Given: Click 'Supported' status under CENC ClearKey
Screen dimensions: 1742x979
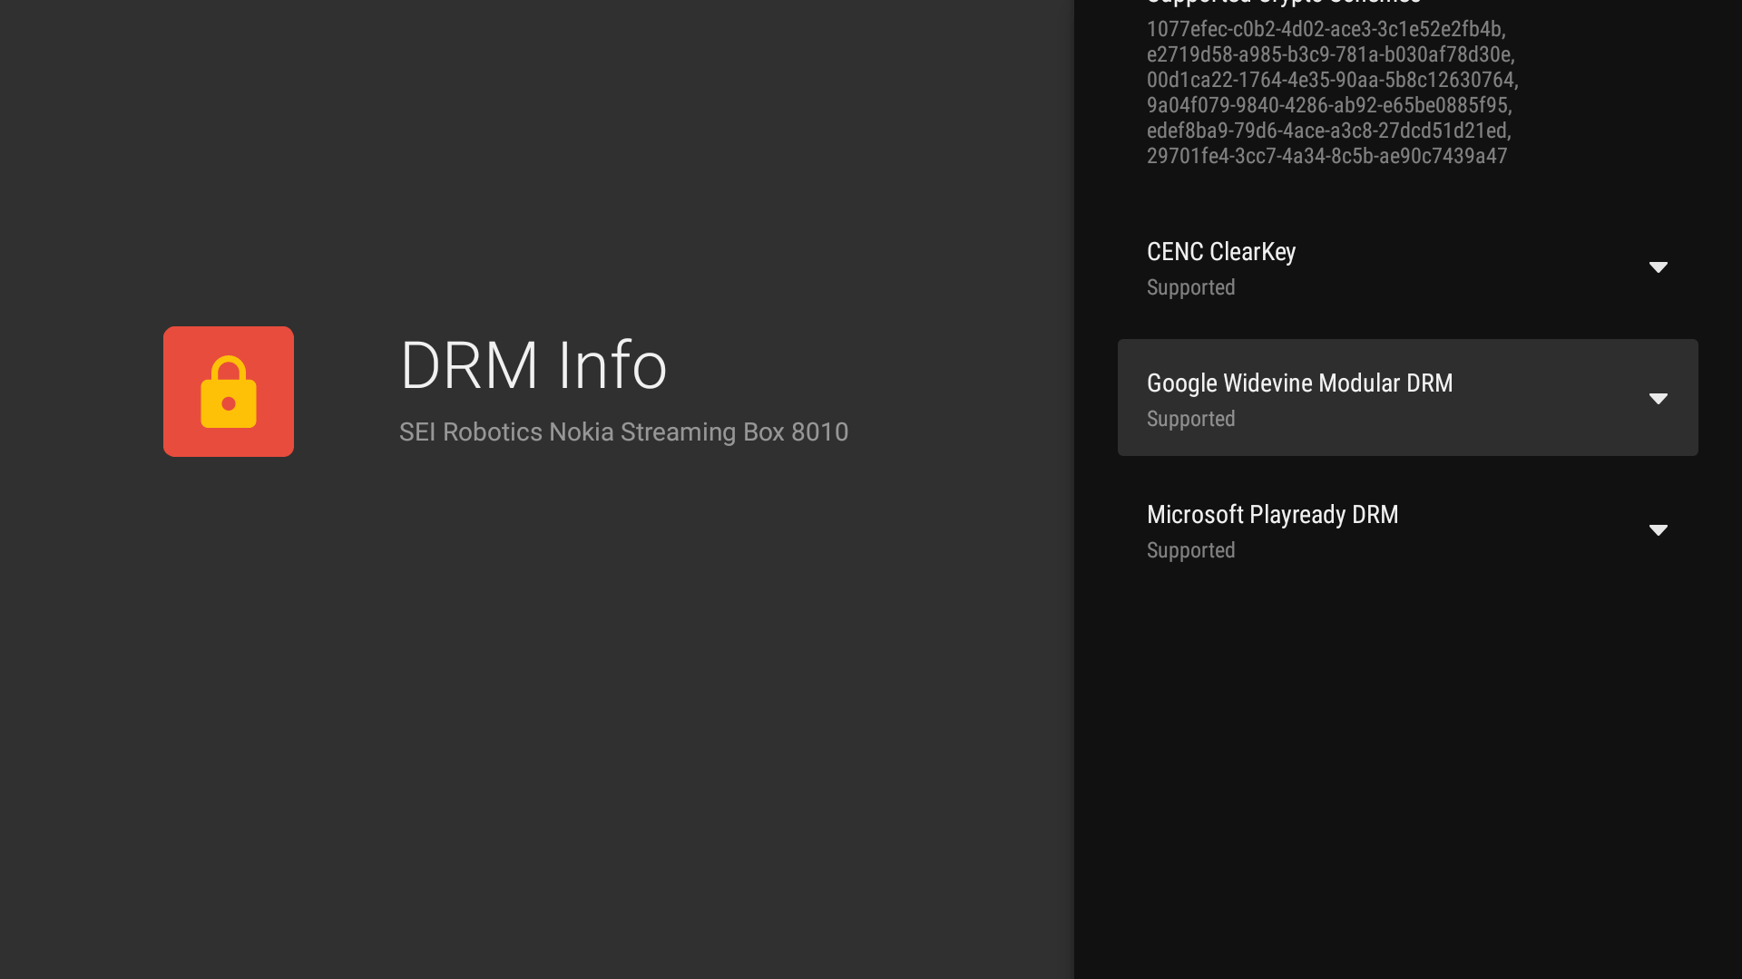Looking at the screenshot, I should coord(1191,288).
